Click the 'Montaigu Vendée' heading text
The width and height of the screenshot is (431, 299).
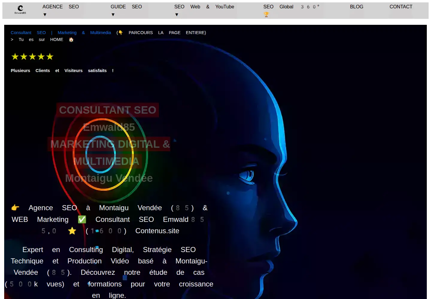(109, 178)
